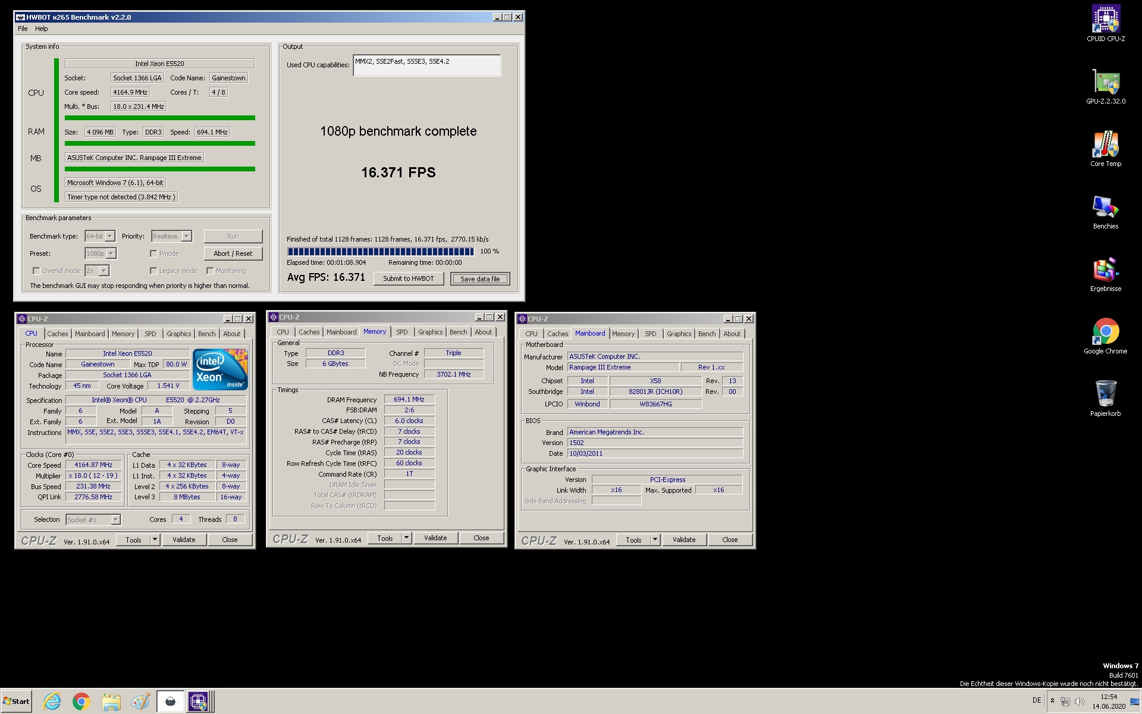The width and height of the screenshot is (1142, 714).
Task: Click the NB Frequency 3702.1 MHz value
Action: pyautogui.click(x=454, y=374)
